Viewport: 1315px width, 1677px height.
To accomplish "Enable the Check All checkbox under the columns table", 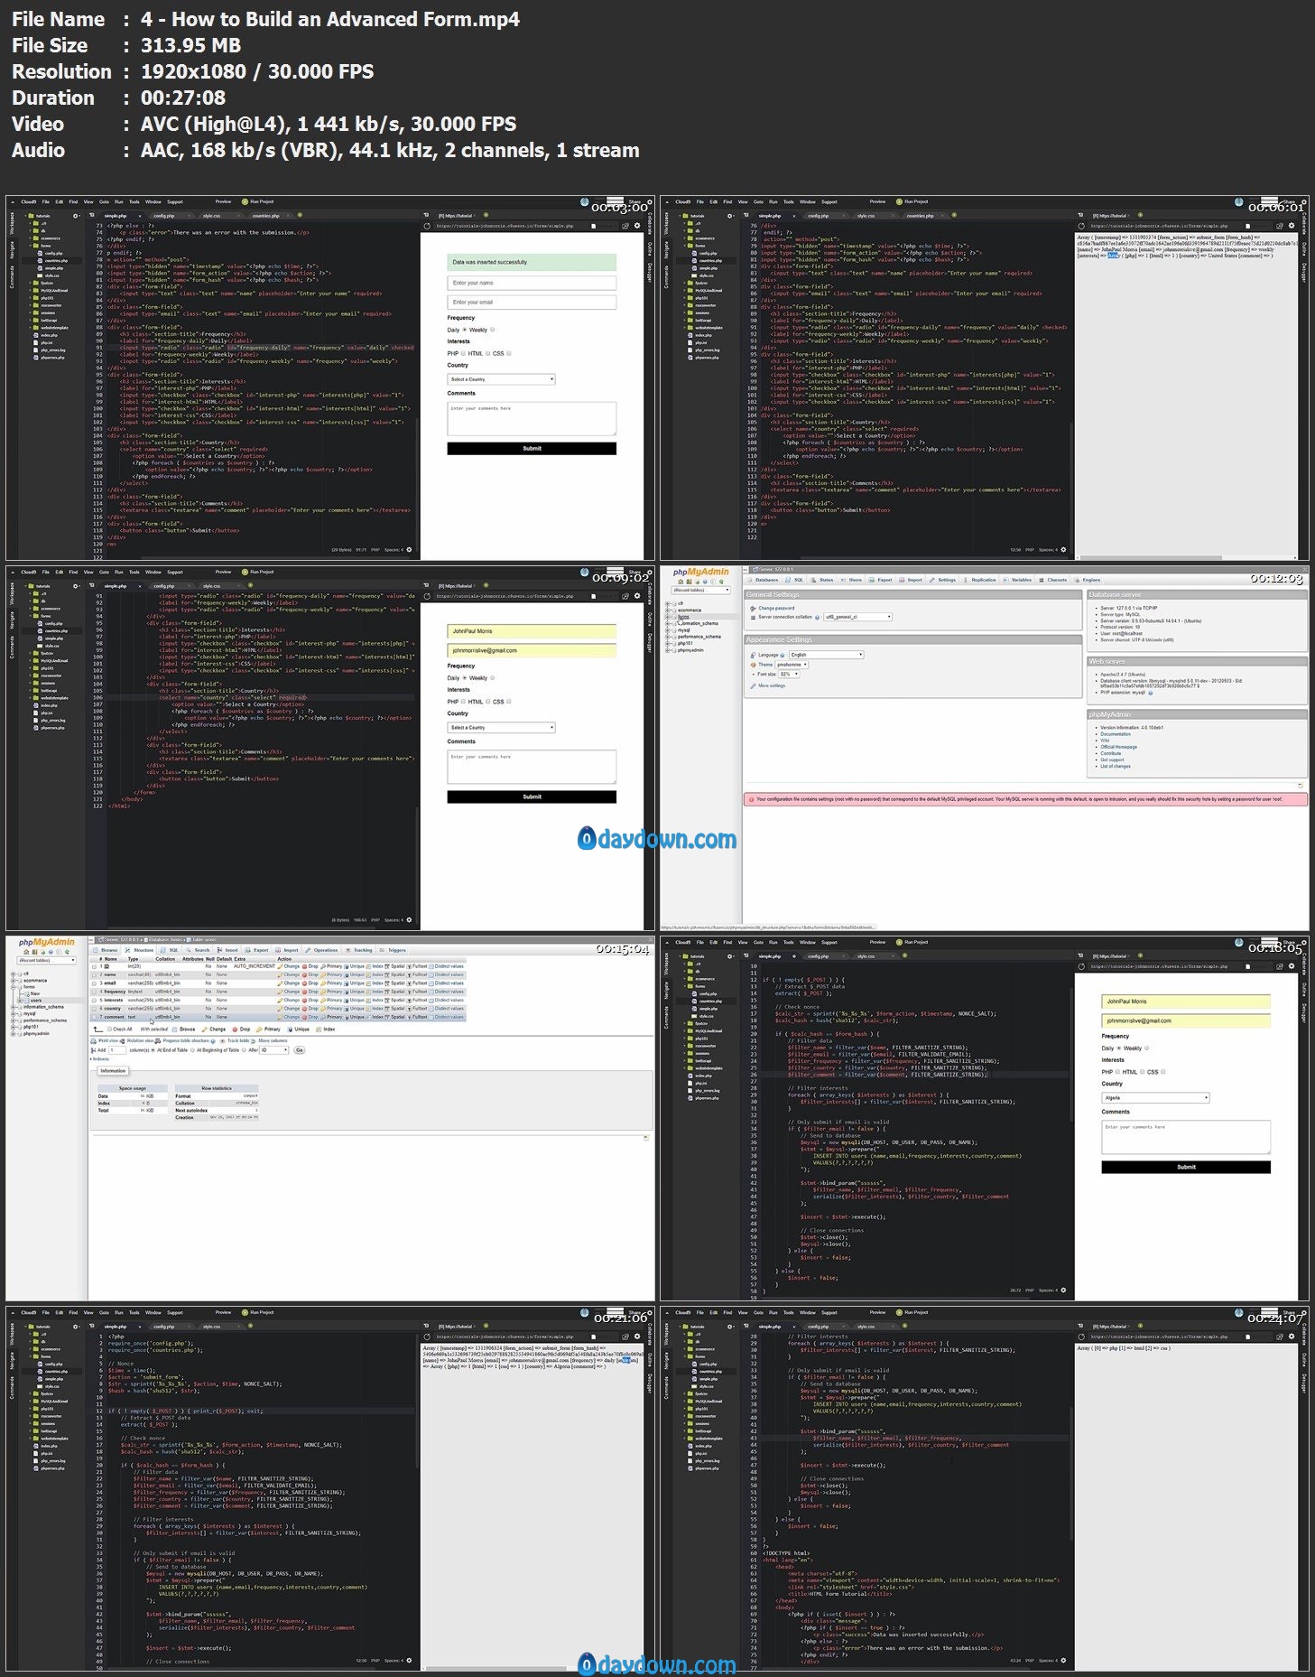I will pos(109,1029).
